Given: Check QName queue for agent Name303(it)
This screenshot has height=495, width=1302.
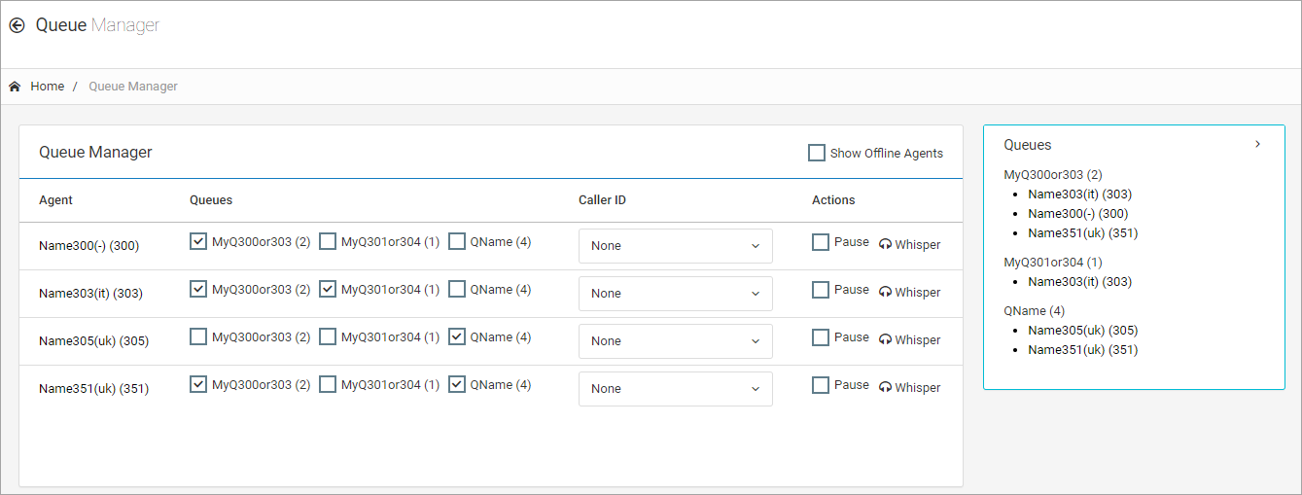Looking at the screenshot, I should tap(457, 289).
